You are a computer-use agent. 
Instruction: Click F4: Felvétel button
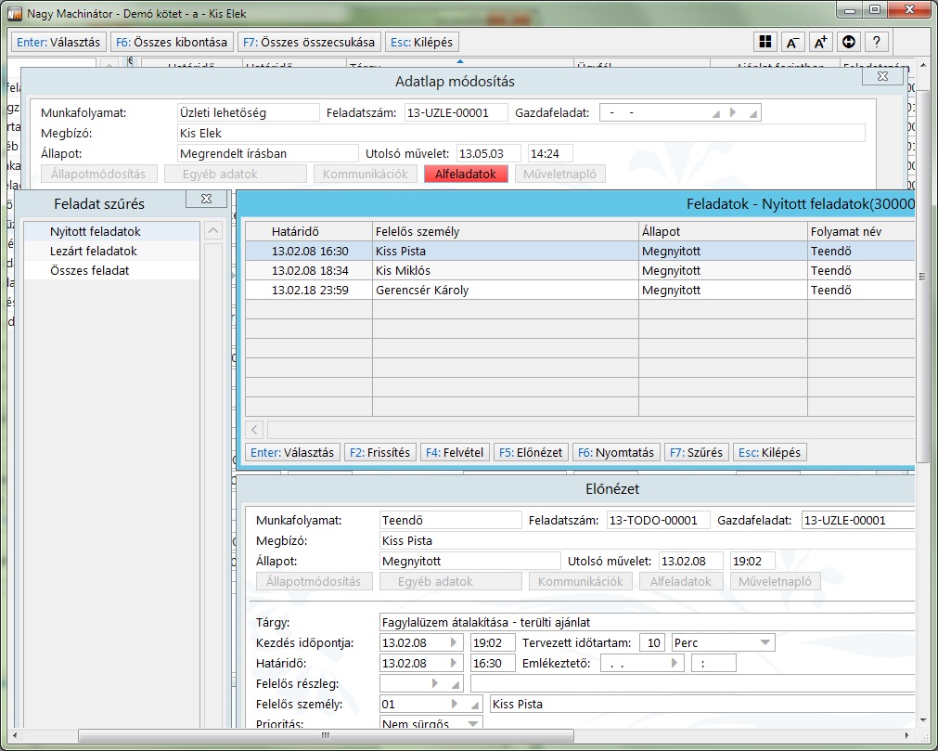[x=453, y=452]
